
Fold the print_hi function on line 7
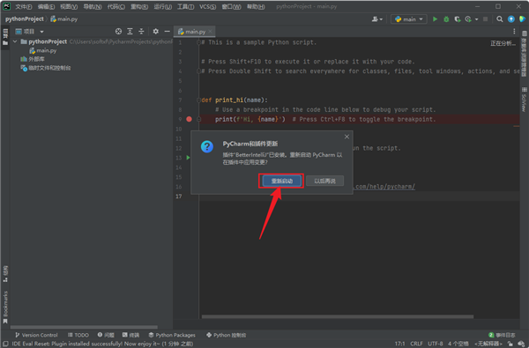(198, 100)
